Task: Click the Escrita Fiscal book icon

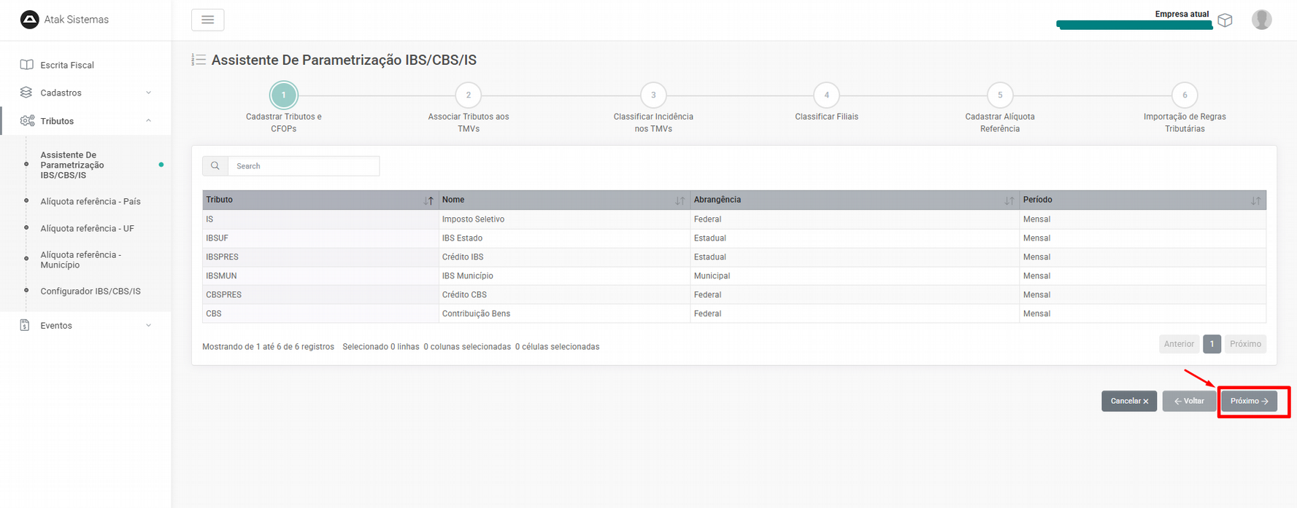Action: pyautogui.click(x=26, y=65)
